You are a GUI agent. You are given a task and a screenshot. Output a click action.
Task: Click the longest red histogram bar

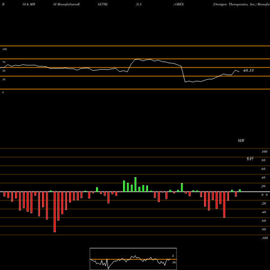tap(55, 212)
